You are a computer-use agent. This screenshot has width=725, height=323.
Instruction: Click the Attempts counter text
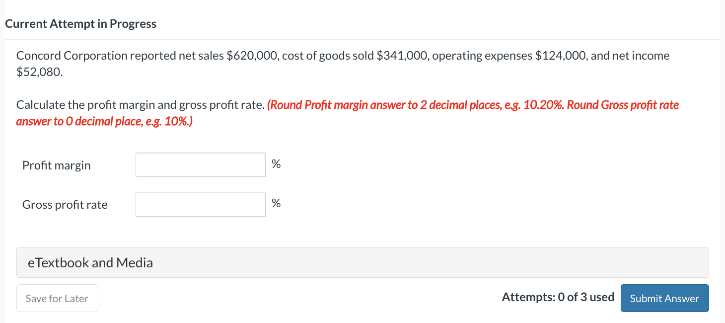[x=558, y=297]
